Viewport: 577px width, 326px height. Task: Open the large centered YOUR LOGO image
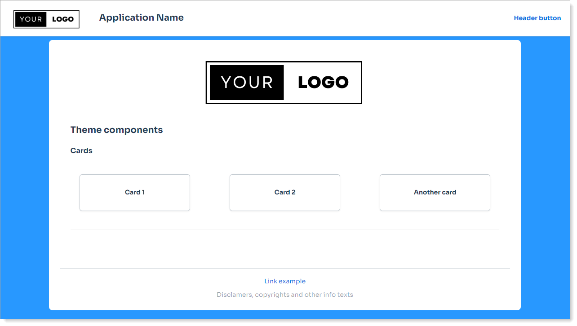pos(284,83)
